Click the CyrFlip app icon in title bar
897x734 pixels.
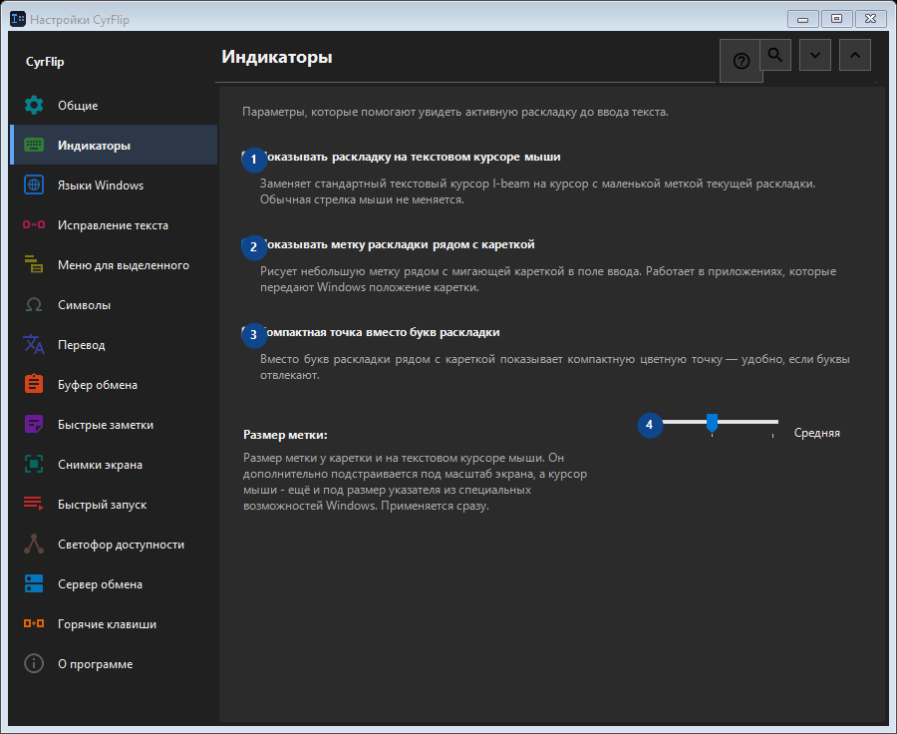click(18, 19)
